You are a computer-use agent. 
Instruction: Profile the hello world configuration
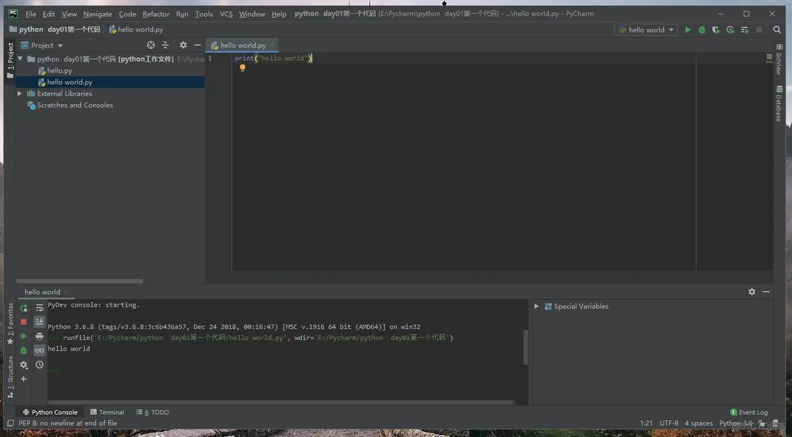point(730,30)
